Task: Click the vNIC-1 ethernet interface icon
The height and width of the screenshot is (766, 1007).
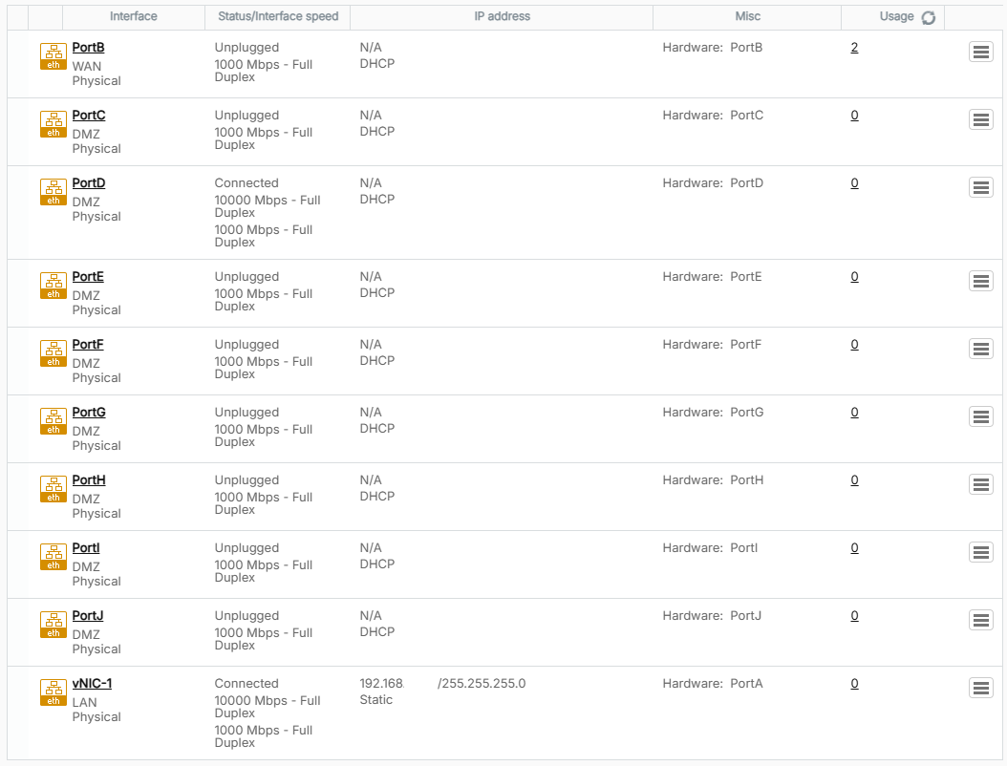Action: [54, 692]
